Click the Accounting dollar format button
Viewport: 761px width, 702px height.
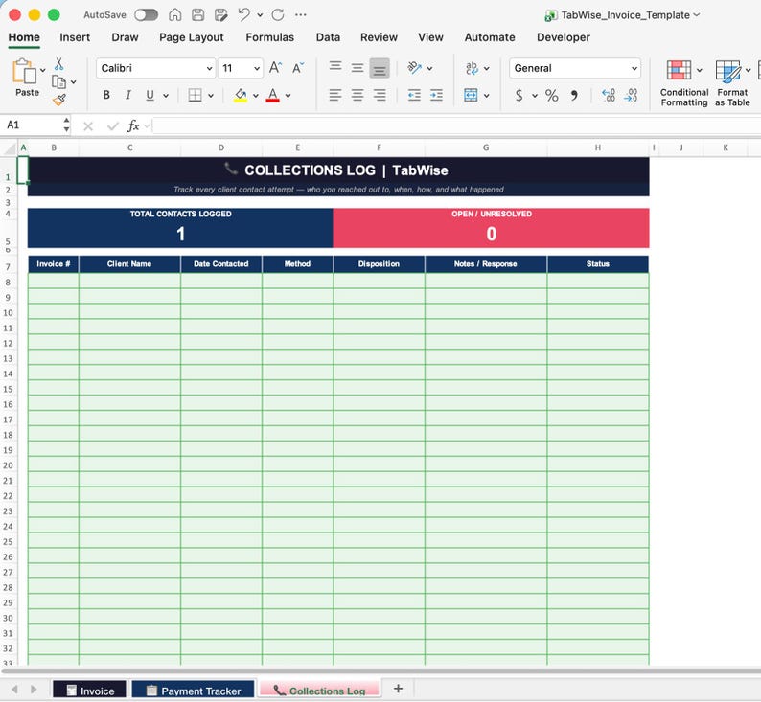point(519,96)
